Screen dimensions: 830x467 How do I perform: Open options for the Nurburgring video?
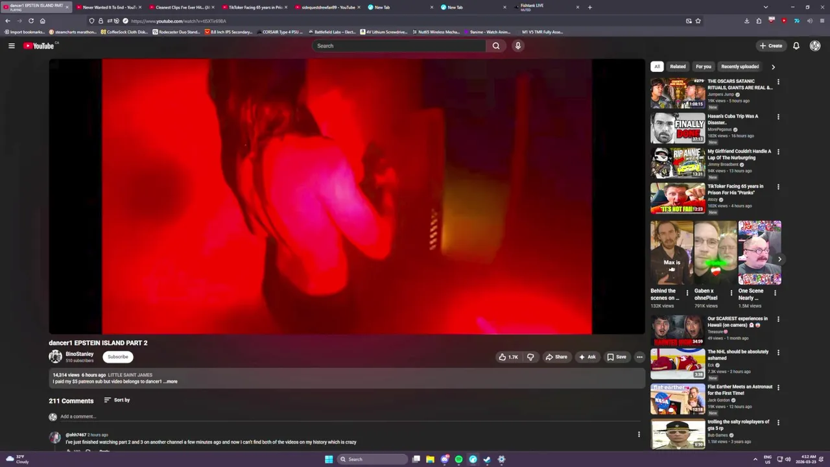click(778, 152)
